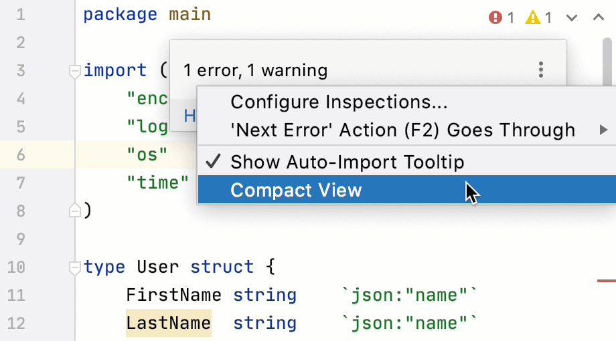Click the red error stripe mark
This screenshot has height=341, width=616.
tap(606, 281)
